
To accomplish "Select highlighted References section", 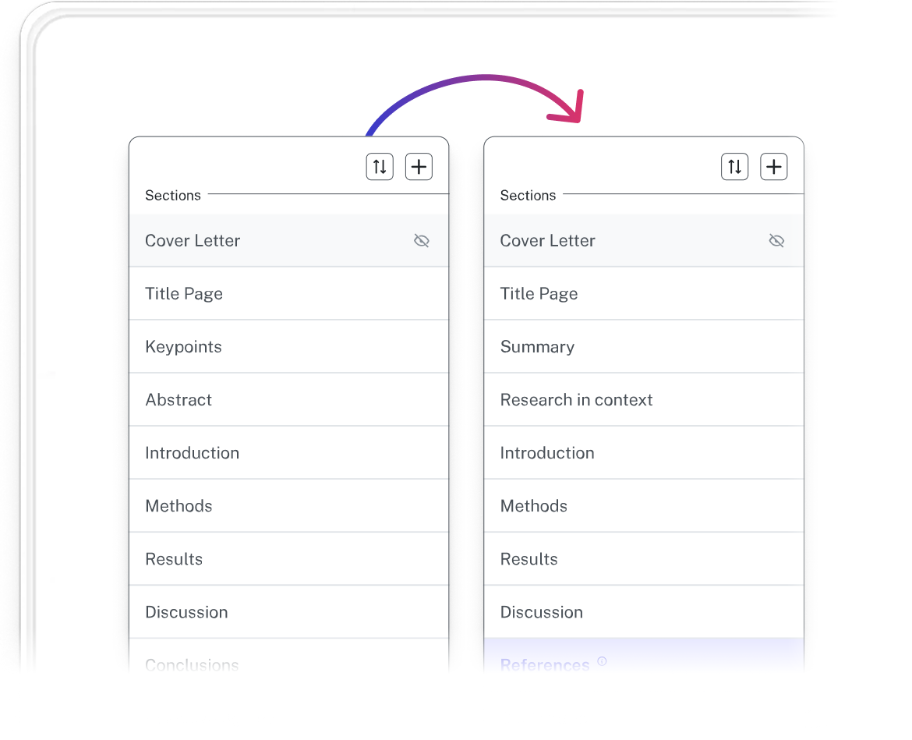I will (644, 657).
